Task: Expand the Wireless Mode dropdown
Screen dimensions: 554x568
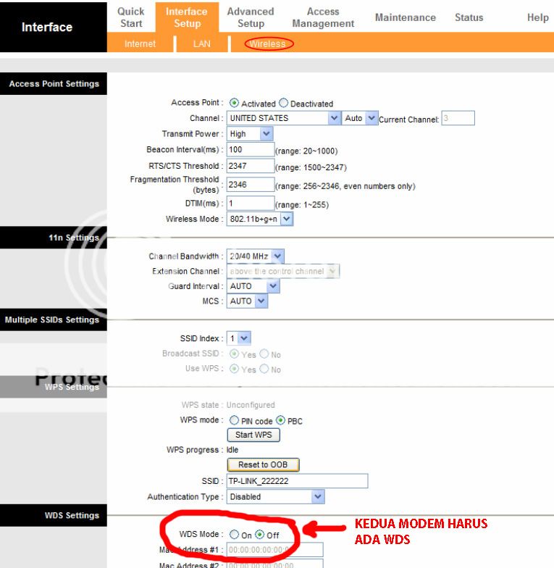Action: coord(260,218)
